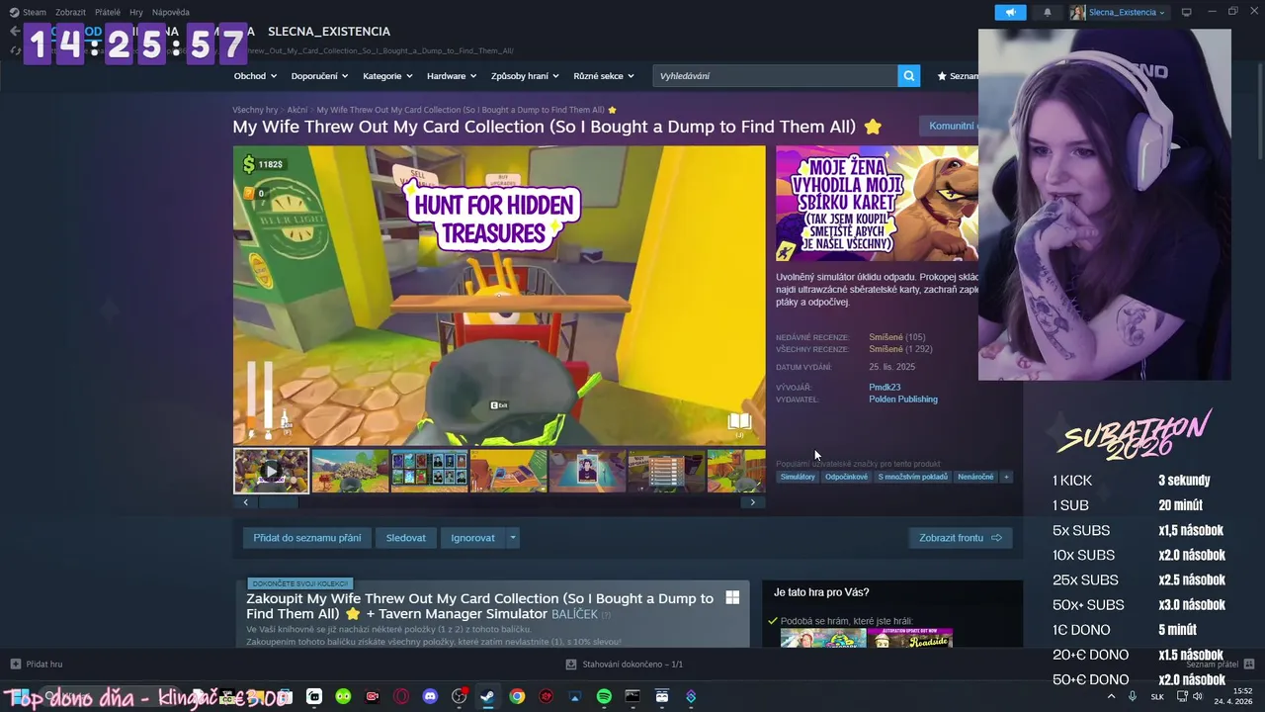Open Google Chrome from the taskbar
This screenshot has width=1265, height=712.
517,696
